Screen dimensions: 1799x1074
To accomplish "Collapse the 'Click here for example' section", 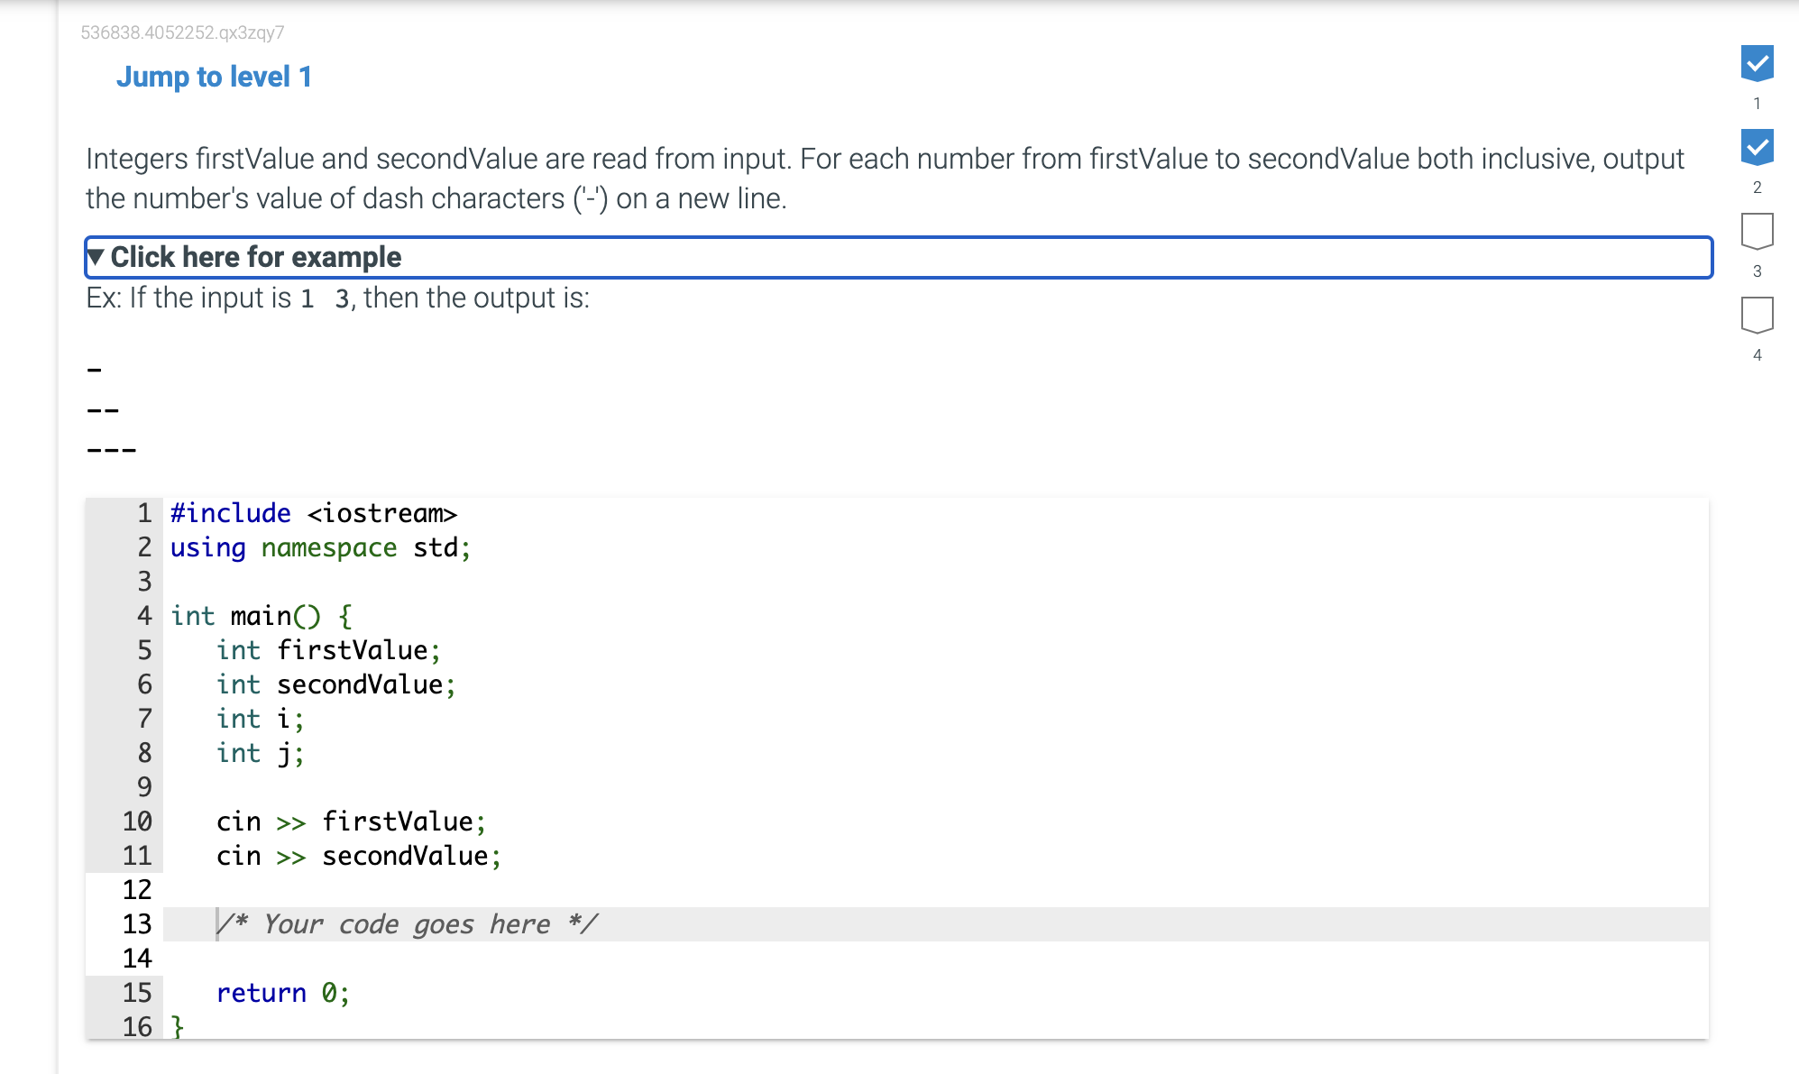I will pyautogui.click(x=898, y=258).
